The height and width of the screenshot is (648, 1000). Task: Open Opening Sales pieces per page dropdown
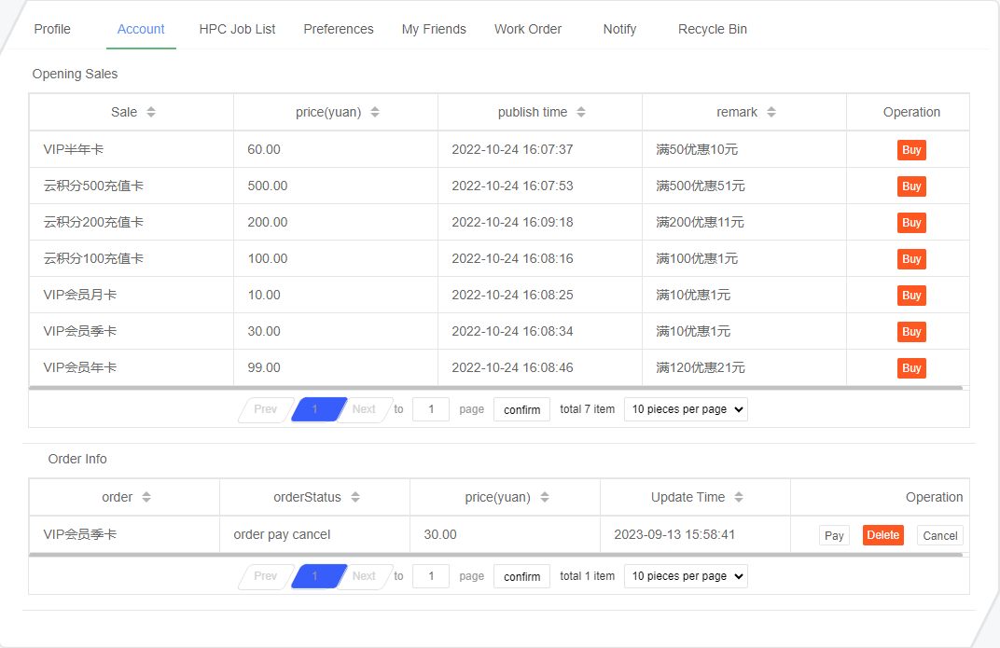coord(686,409)
